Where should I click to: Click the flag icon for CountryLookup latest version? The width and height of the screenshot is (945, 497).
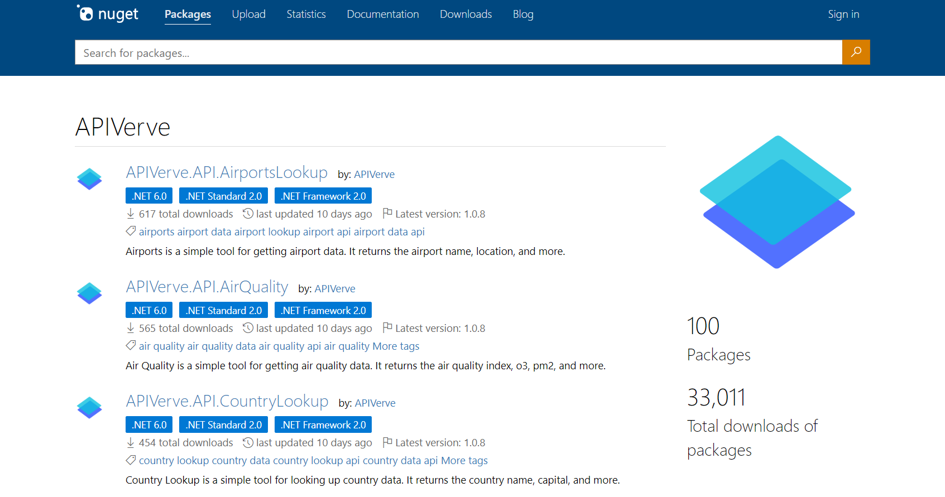point(387,442)
